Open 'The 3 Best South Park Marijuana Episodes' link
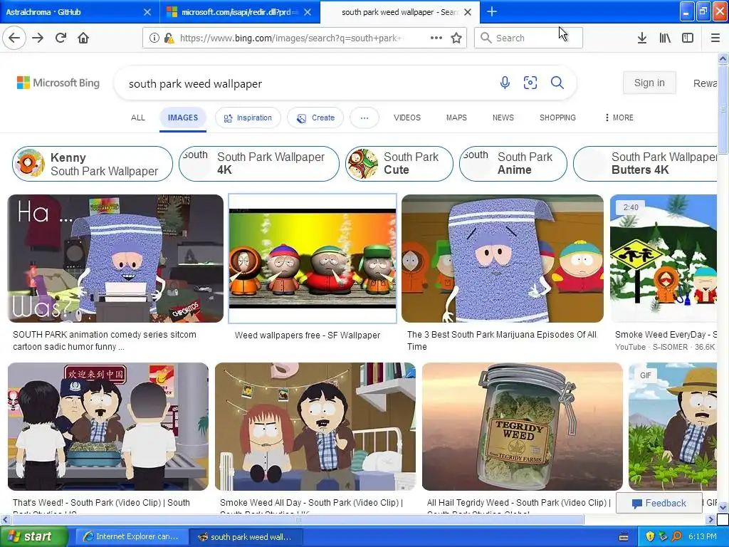The height and width of the screenshot is (547, 729). [x=502, y=340]
